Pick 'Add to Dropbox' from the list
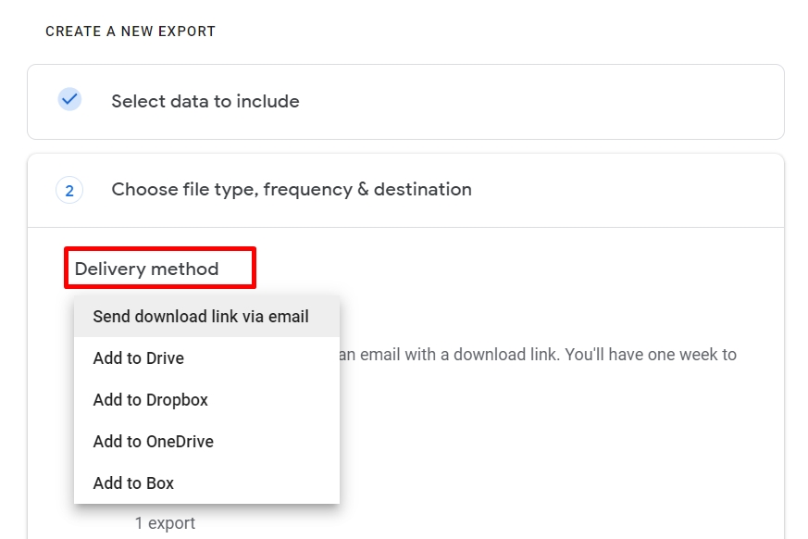 pyautogui.click(x=206, y=400)
